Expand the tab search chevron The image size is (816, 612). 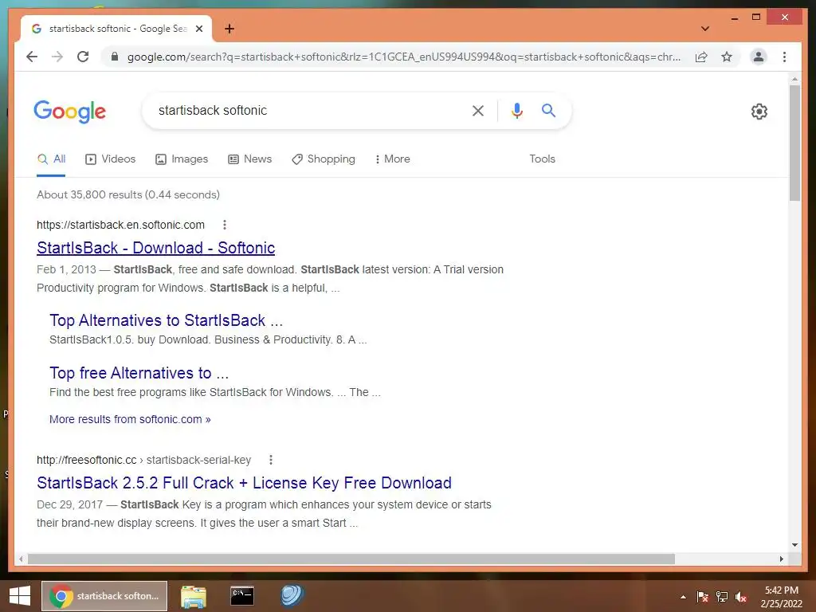coord(705,29)
